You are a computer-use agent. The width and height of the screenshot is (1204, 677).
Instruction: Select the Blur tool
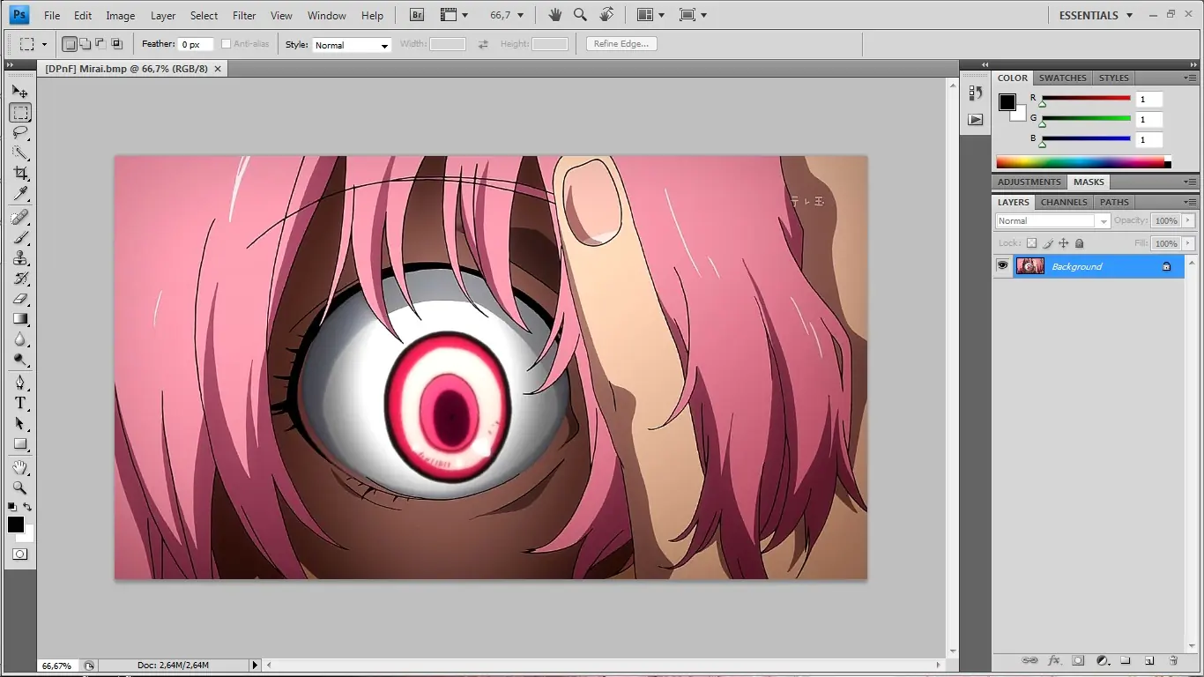[x=19, y=338]
